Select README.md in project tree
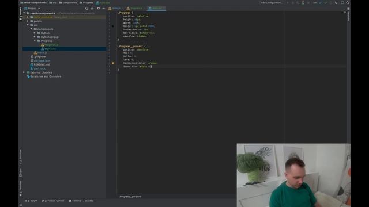This screenshot has width=369, height=207. (x=42, y=64)
